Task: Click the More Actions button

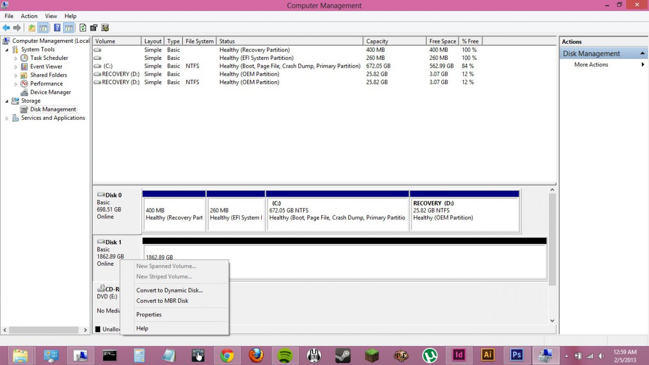Action: coord(591,64)
